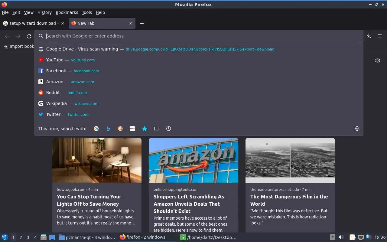This screenshot has height=242, width=387.
Task: Open a new tab with plus button
Action: 142,23
